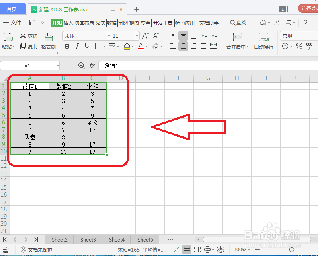
Task: Switch to the 公式 Formulas tab
Action: click(101, 23)
